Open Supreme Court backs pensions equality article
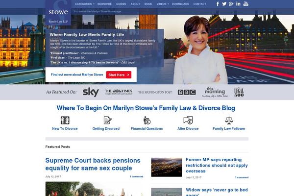The width and height of the screenshot is (294, 196). [x=93, y=164]
